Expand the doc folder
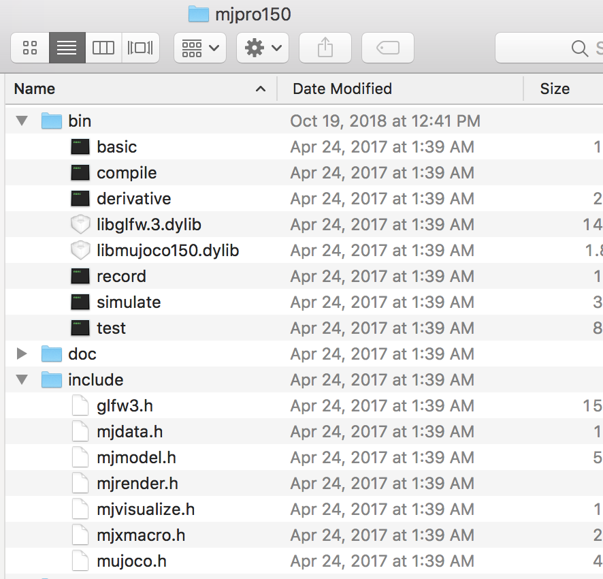Image resolution: width=603 pixels, height=579 pixels. (22, 354)
